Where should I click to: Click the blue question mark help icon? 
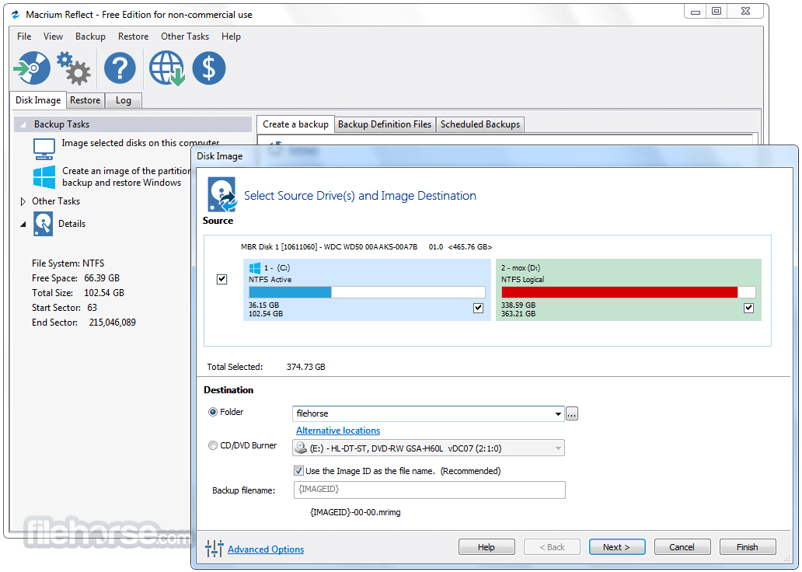pyautogui.click(x=120, y=68)
